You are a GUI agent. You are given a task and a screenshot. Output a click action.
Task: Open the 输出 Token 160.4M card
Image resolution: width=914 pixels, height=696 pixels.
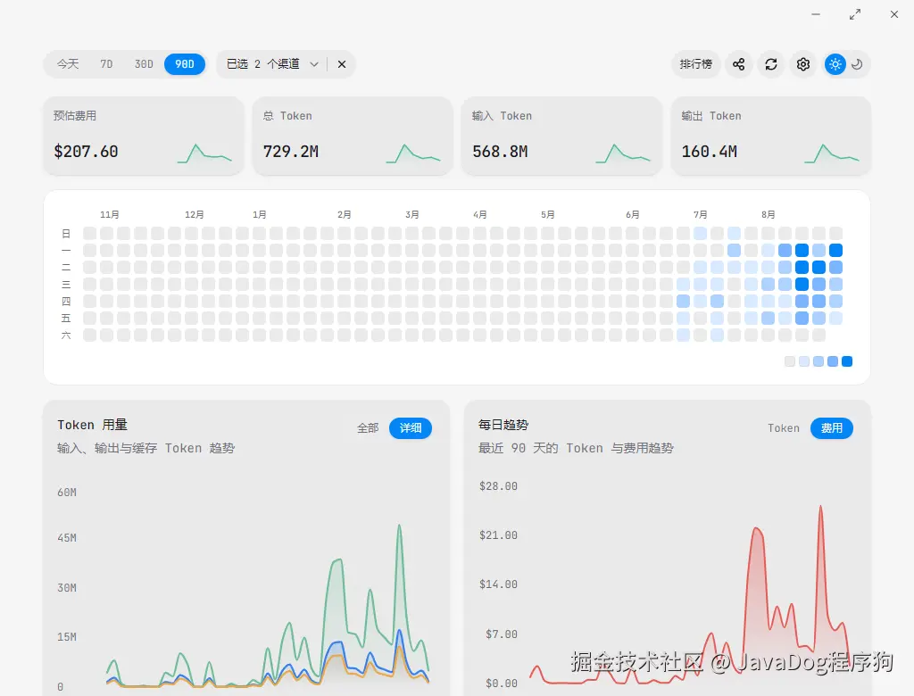click(x=770, y=136)
